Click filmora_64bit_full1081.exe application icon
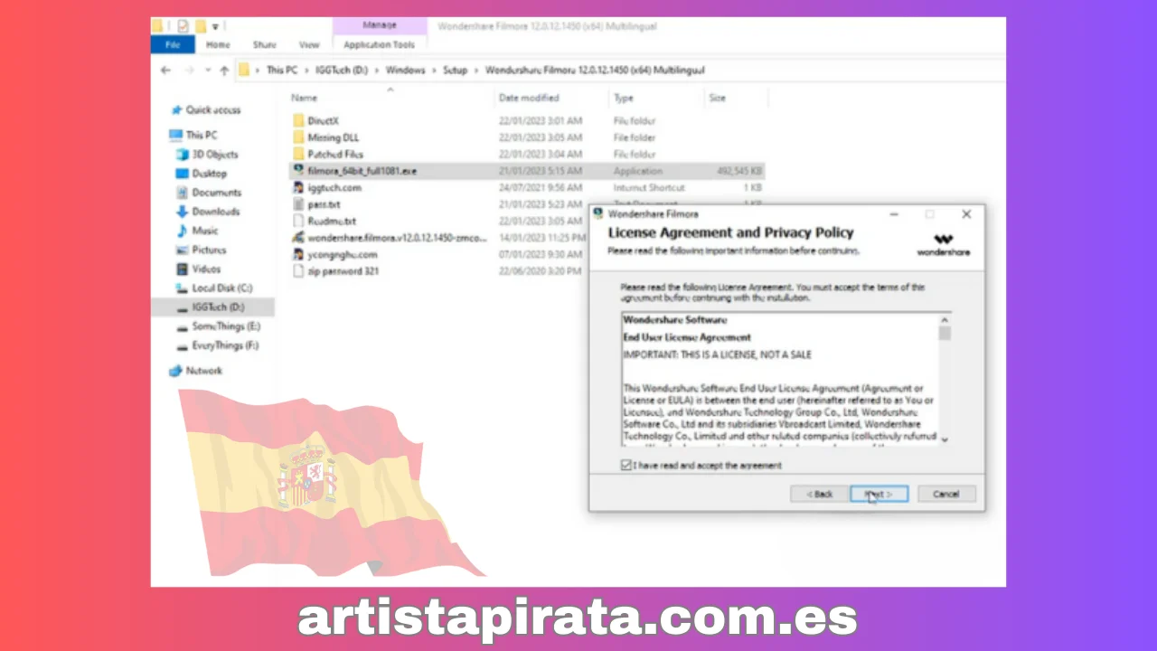The image size is (1157, 651). 299,170
